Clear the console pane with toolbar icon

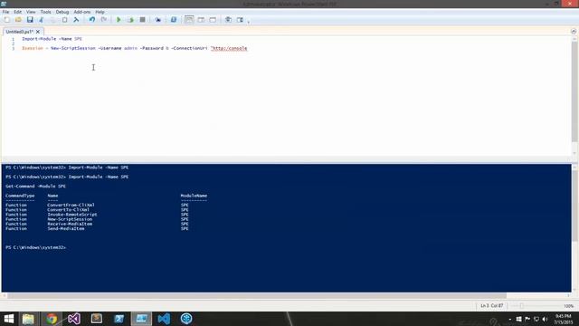coord(76,20)
